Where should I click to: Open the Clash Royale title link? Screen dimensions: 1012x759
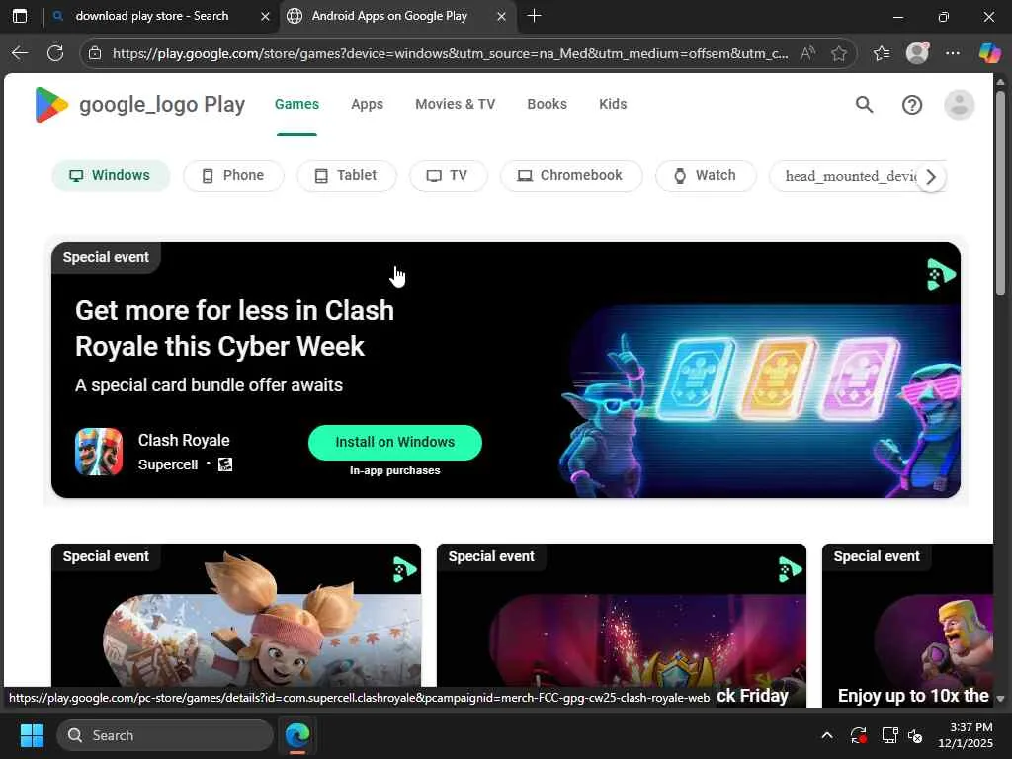[184, 440]
